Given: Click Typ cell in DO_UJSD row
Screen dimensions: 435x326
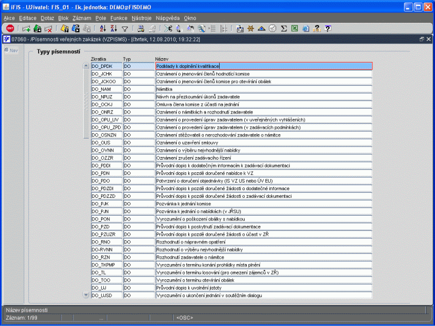Looking at the screenshot, I should pyautogui.click(x=139, y=296).
